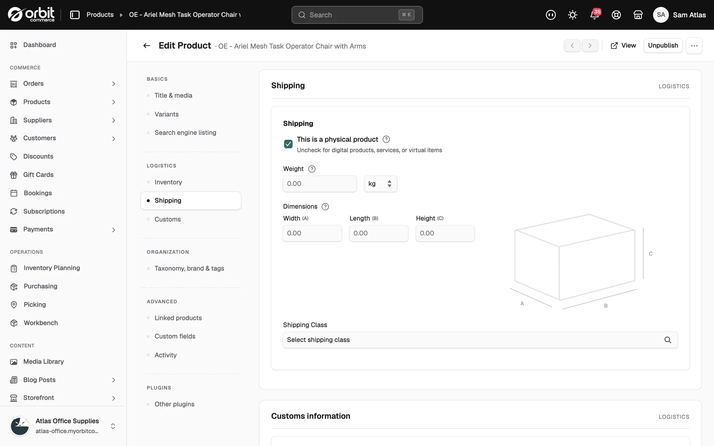714x446 pixels.
Task: Open the Select shipping class field
Action: [480, 340]
